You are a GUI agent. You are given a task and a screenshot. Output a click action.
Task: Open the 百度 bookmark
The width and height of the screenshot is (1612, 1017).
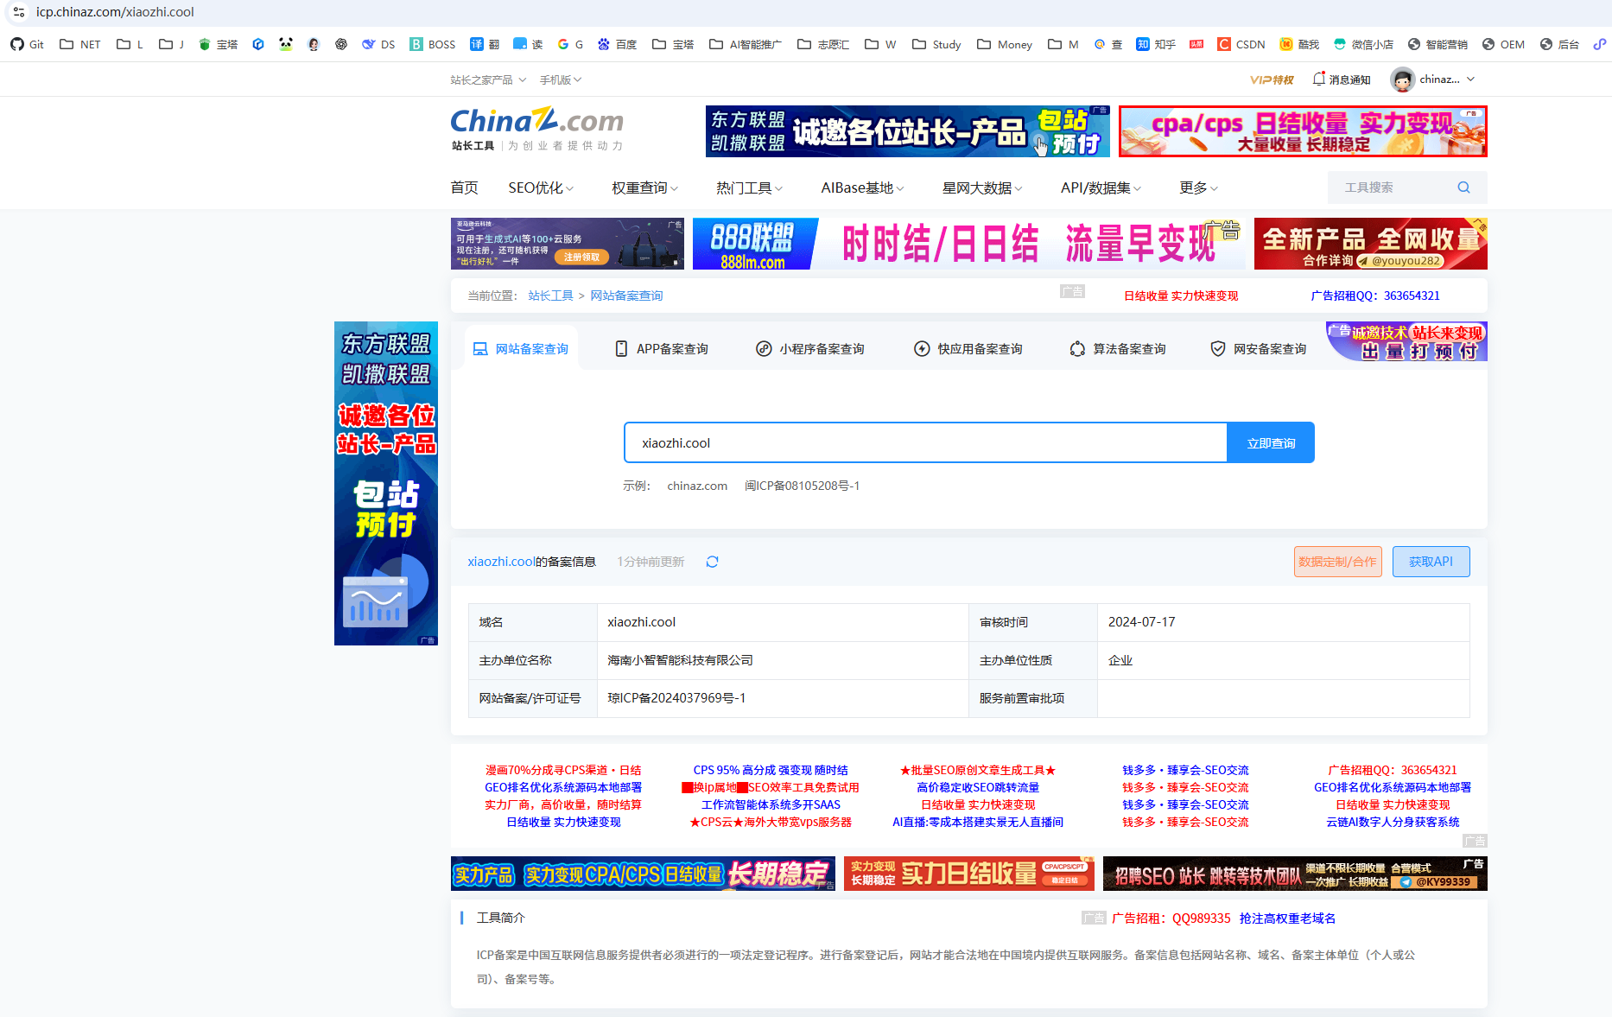(x=618, y=44)
